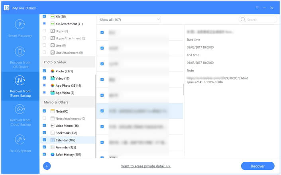This screenshot has width=281, height=175.
Task: Click the note URL text in details
Action: [217, 80]
